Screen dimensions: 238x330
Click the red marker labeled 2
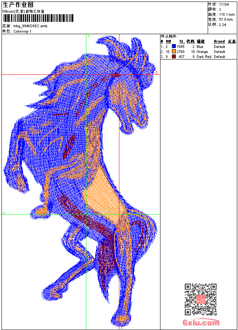(x=156, y=73)
